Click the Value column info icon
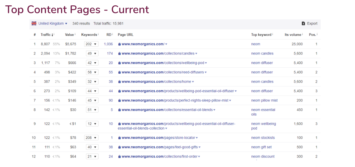 pyautogui.click(x=75, y=34)
